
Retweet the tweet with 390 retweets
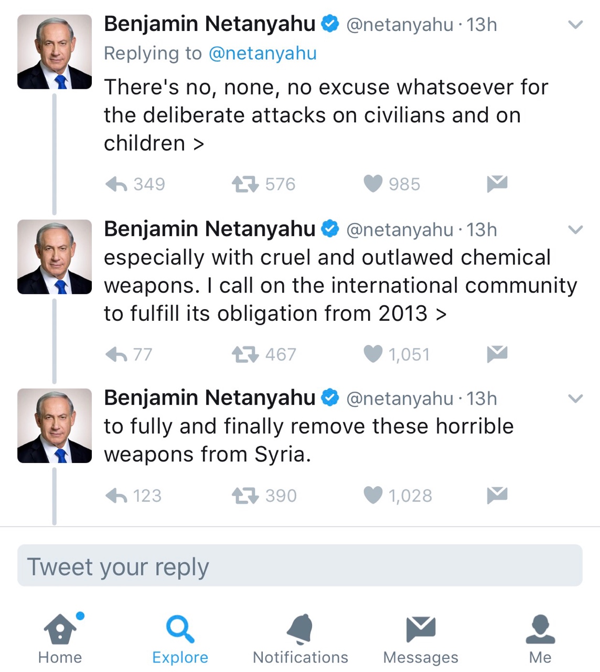(x=245, y=496)
